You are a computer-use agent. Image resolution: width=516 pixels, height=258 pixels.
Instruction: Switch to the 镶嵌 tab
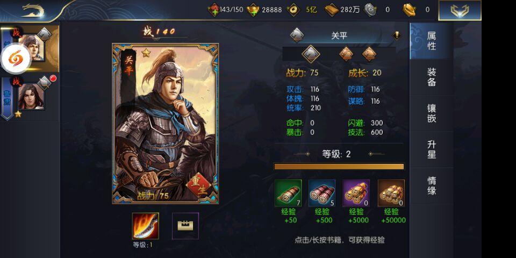click(x=432, y=113)
